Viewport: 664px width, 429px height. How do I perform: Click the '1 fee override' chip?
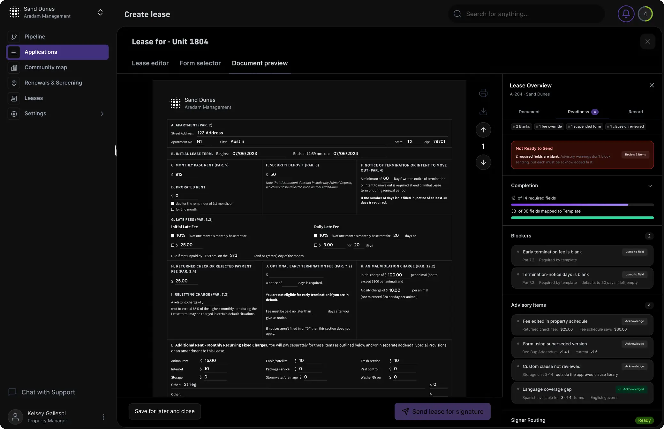[x=549, y=127]
